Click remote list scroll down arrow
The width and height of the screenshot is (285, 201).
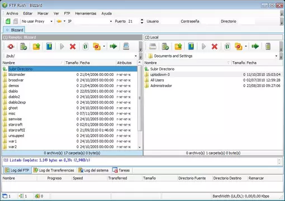point(140,147)
